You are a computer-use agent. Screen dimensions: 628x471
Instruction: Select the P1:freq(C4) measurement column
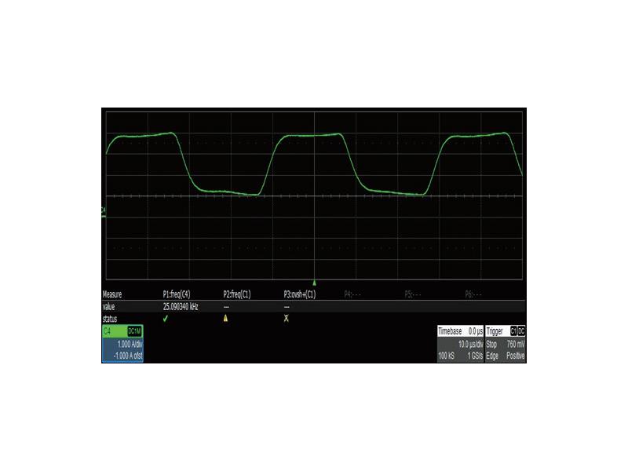click(x=177, y=294)
